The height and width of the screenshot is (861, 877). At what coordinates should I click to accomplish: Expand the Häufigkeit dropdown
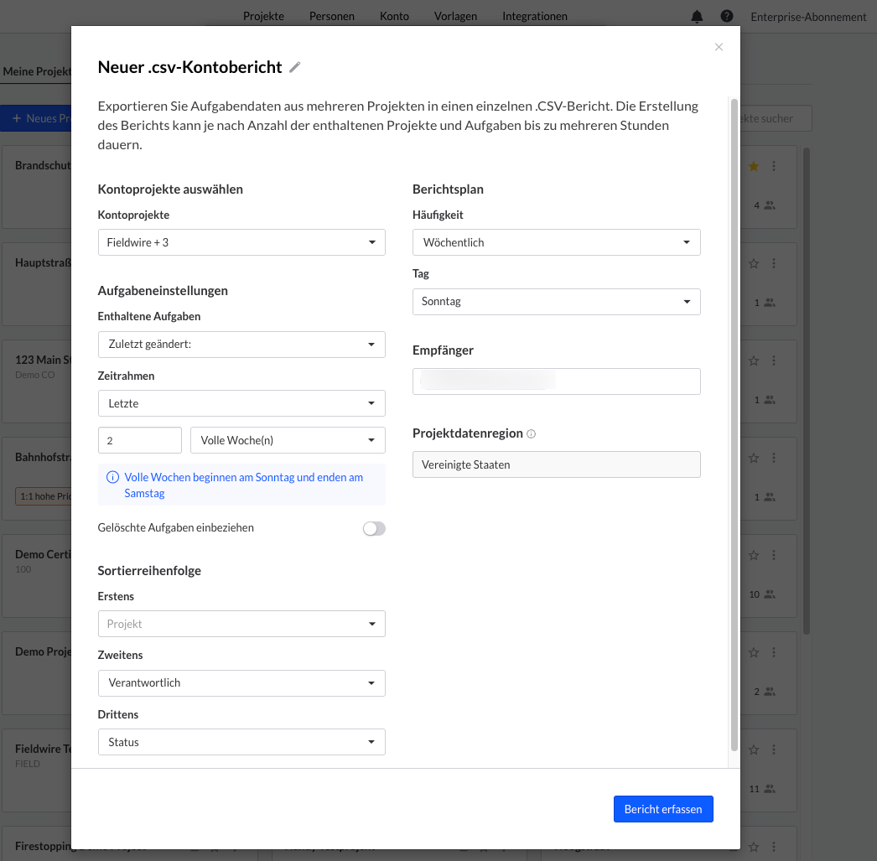pyautogui.click(x=556, y=242)
